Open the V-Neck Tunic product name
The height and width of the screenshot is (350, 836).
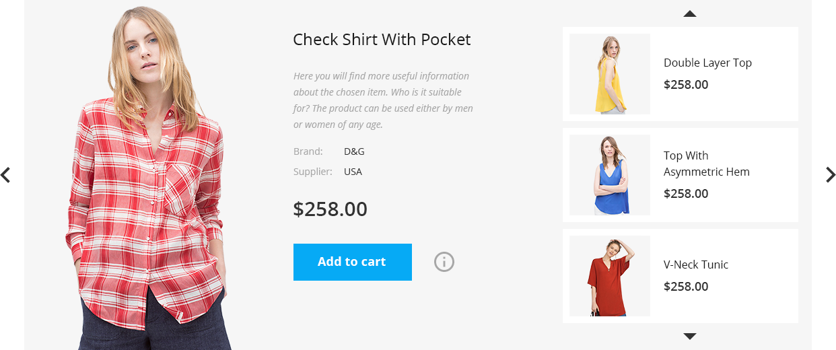point(696,265)
